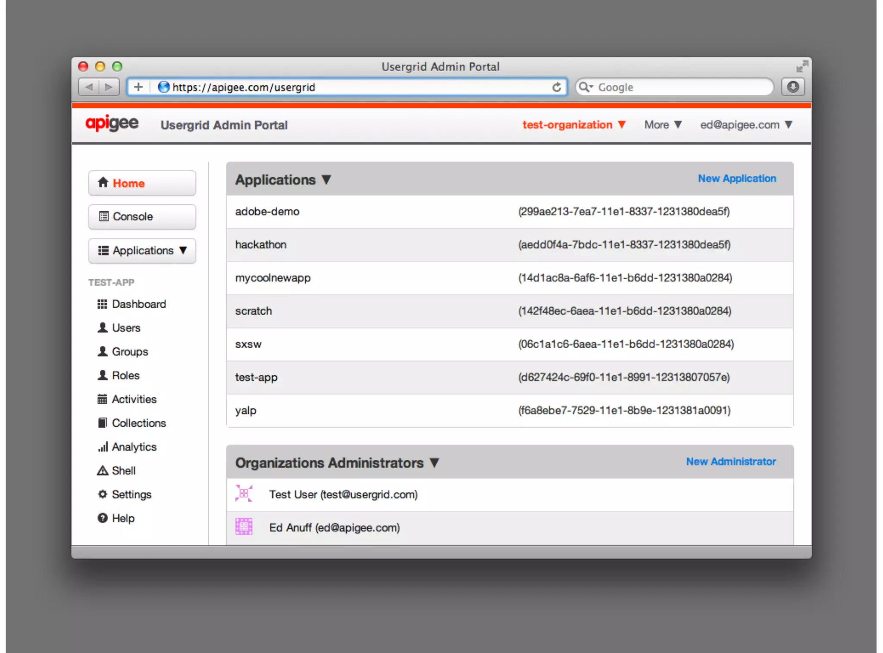Collapse Organizations Administrators section arrow

pyautogui.click(x=434, y=463)
